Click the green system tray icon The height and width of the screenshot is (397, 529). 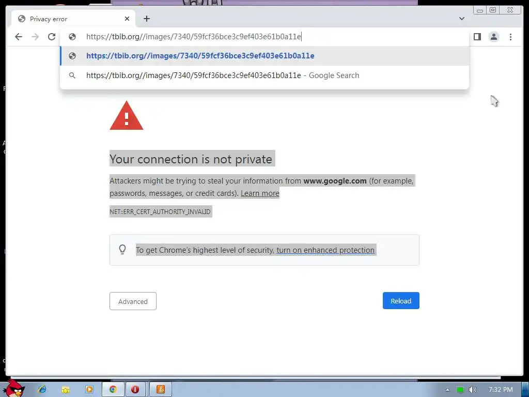pyautogui.click(x=460, y=390)
